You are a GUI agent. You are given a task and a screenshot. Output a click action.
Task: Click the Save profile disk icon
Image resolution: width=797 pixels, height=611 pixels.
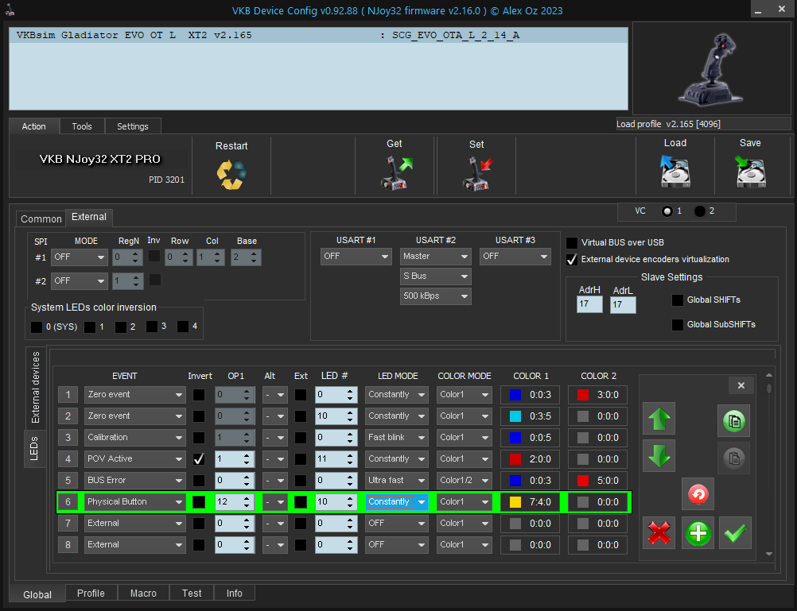coord(750,171)
